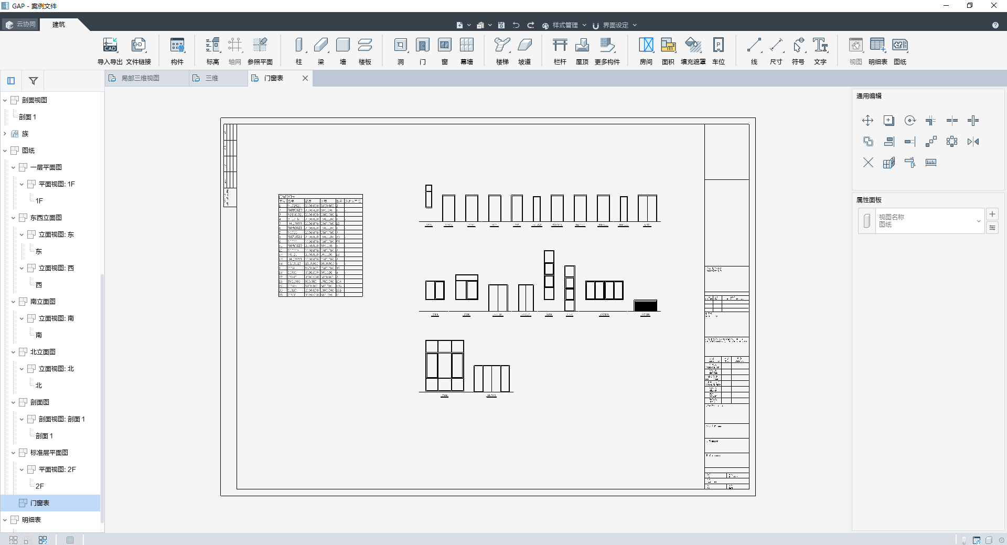Image resolution: width=1007 pixels, height=545 pixels.
Task: Expand the 族 family tree node
Action: (x=5, y=134)
